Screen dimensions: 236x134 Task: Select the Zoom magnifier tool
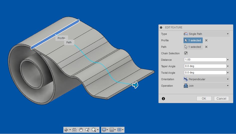[x=87, y=130]
